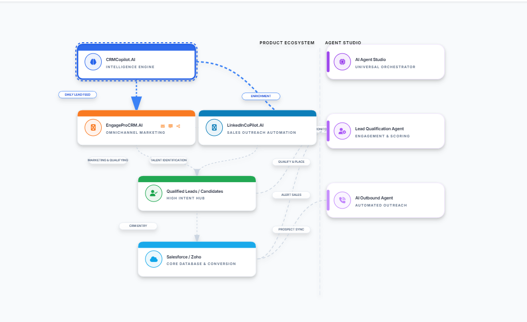Click the blue LinkedInCoPilot.AI node icon
The image size is (527, 322).
click(x=214, y=127)
